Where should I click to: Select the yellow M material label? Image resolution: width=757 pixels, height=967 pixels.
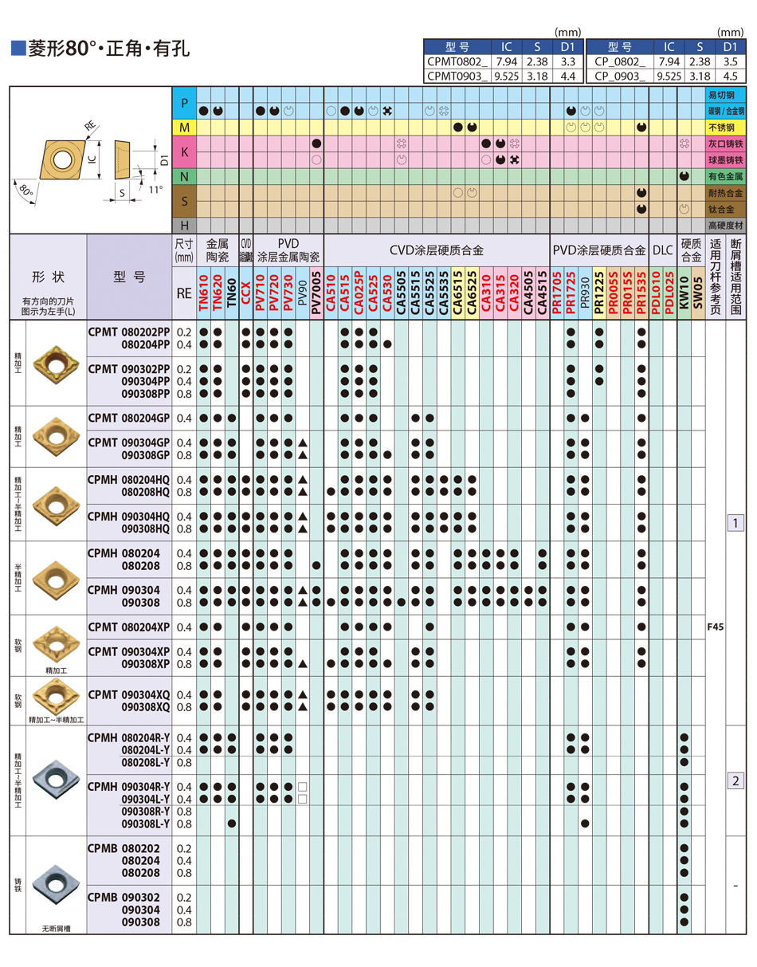(184, 128)
